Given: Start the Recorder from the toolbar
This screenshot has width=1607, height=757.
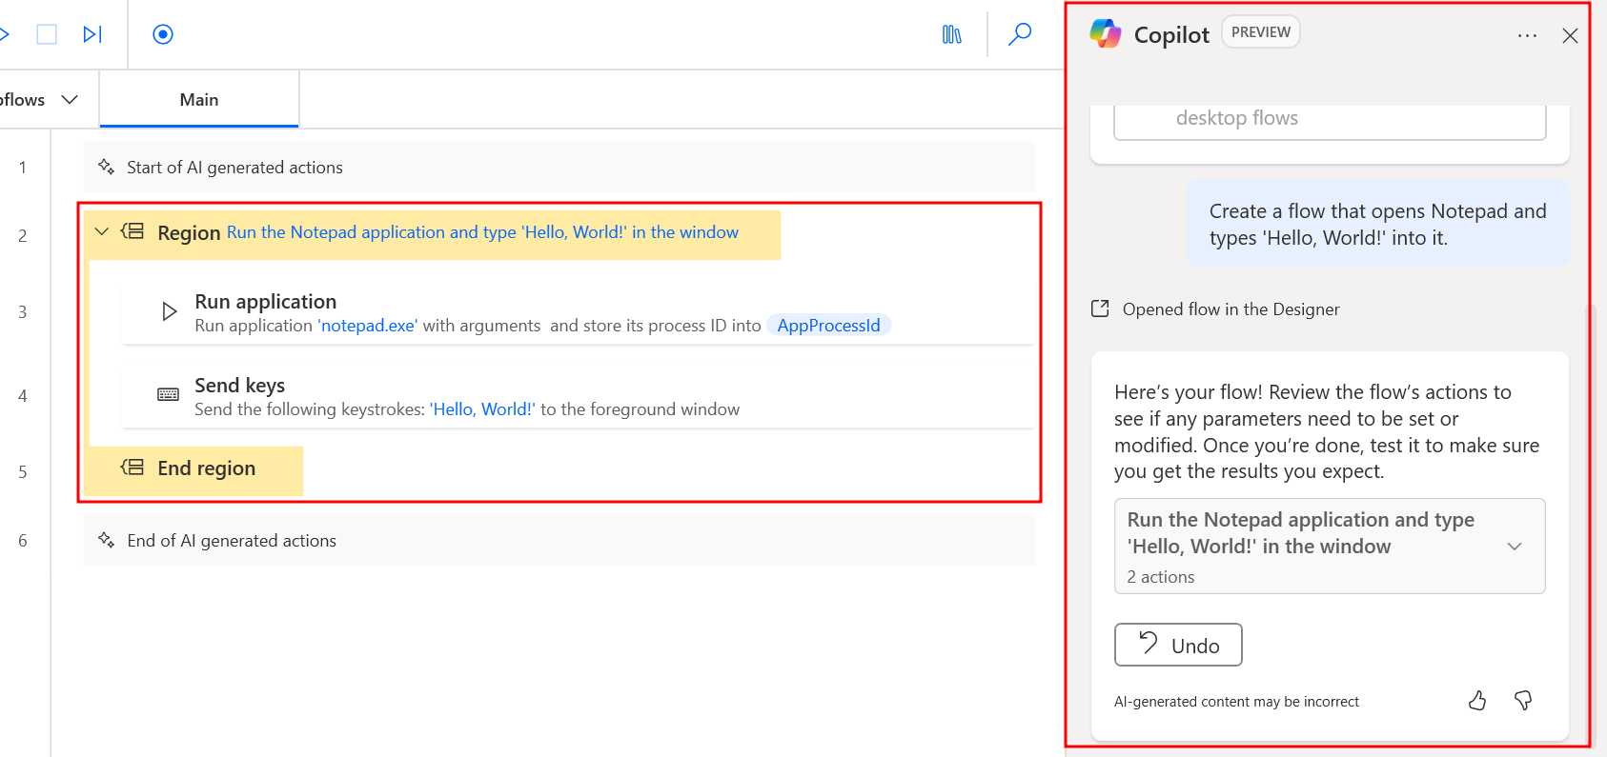Looking at the screenshot, I should [x=163, y=34].
